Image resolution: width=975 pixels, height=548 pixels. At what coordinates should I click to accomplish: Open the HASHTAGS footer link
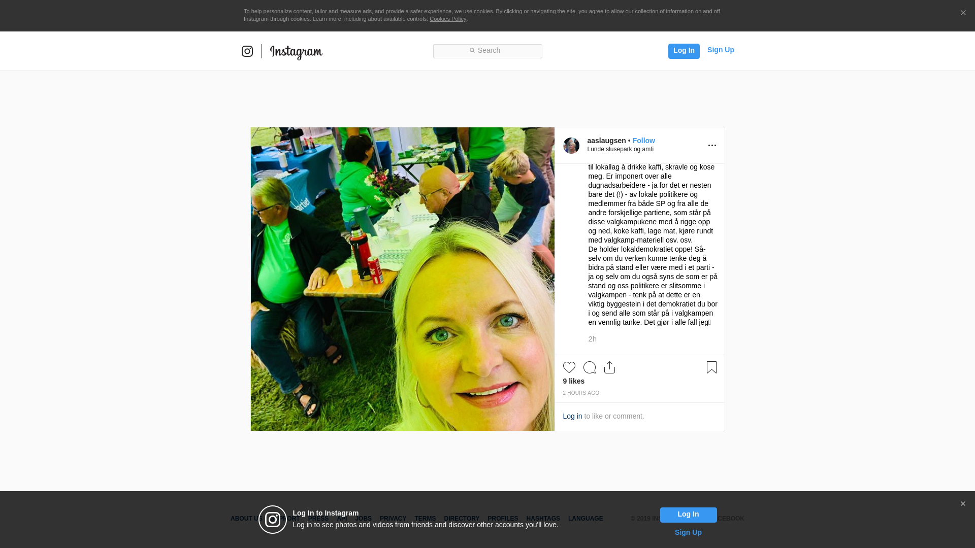click(x=543, y=519)
